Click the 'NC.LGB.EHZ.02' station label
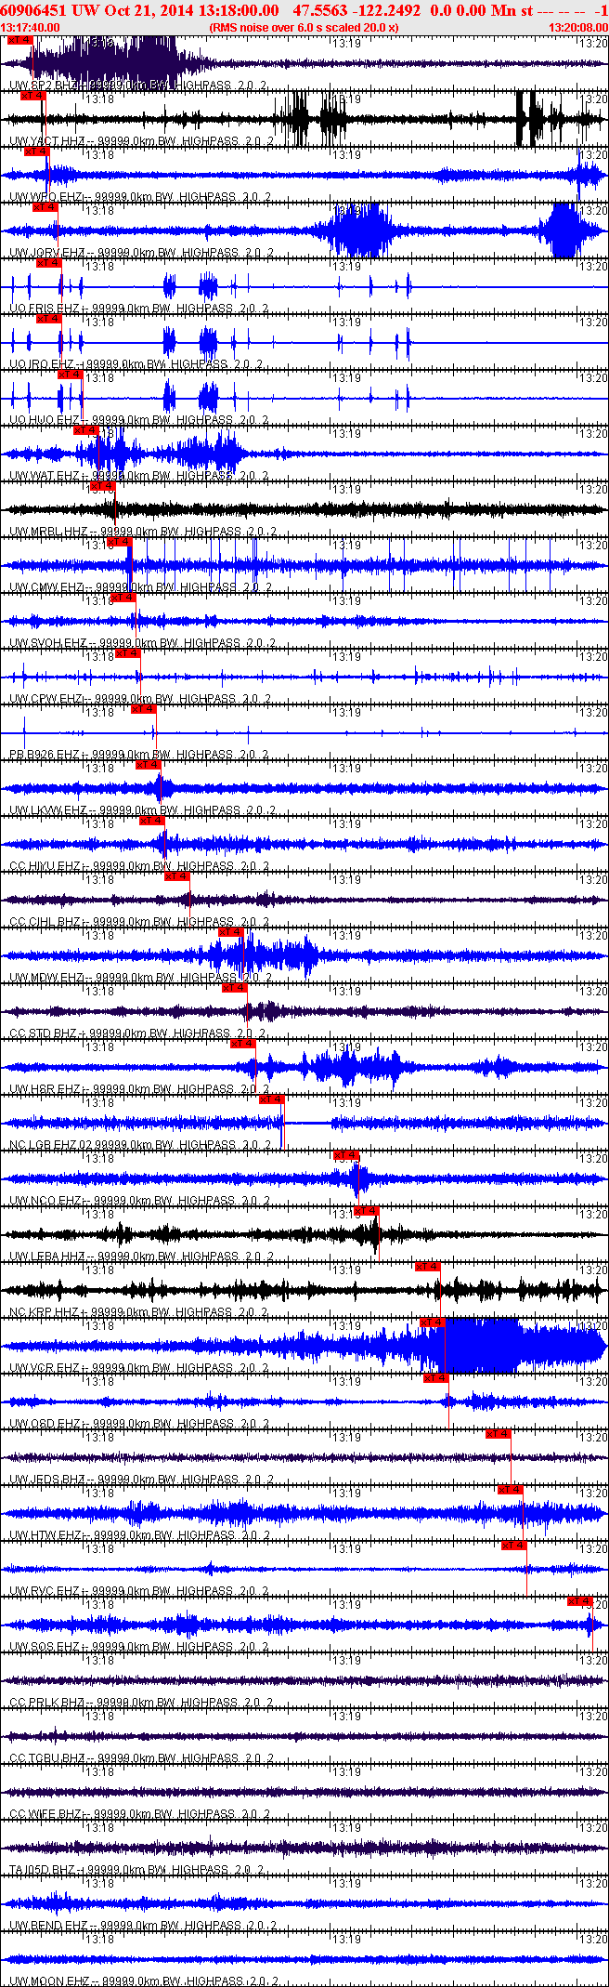 [x=52, y=1145]
